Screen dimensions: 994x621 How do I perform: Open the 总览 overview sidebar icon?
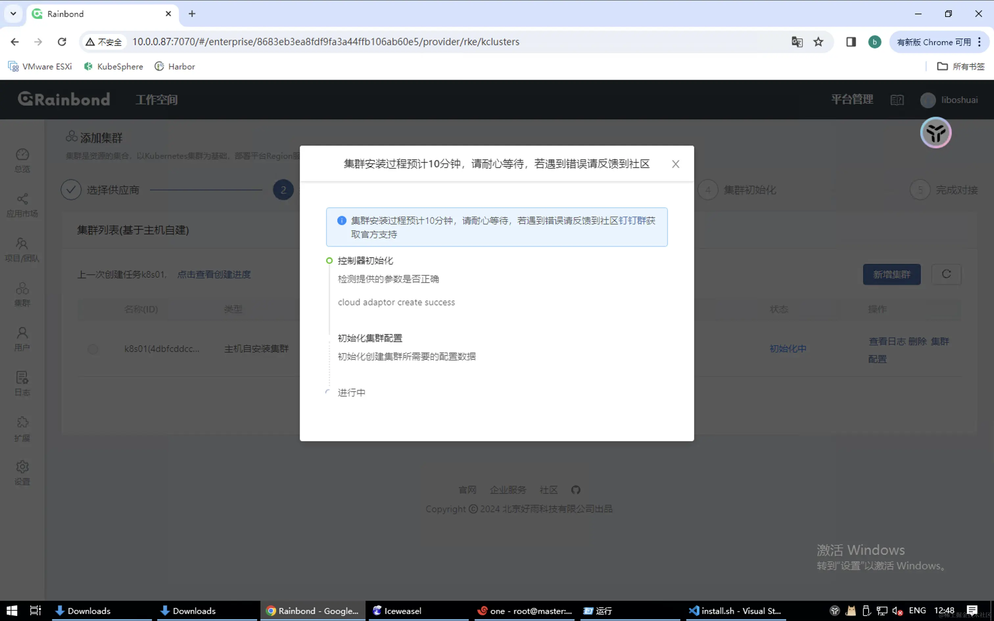coord(22,160)
